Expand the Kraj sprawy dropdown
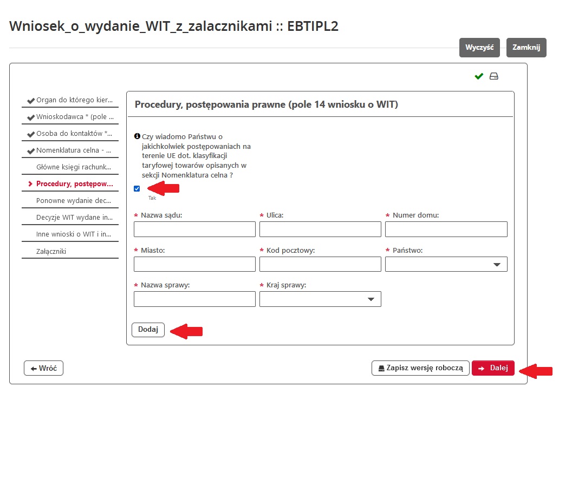 320,299
